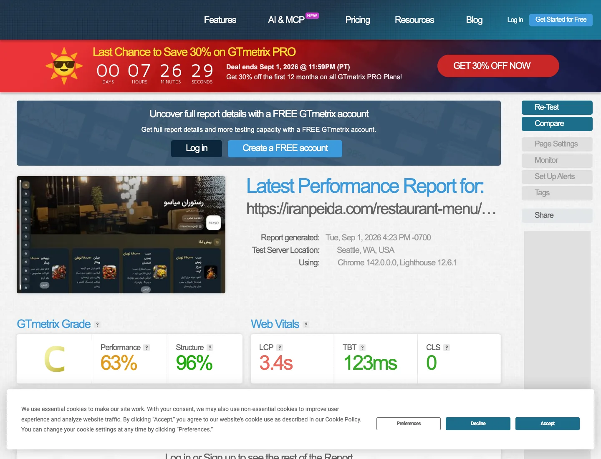The width and height of the screenshot is (601, 459).
Task: Click the 96% Structure score
Action: pos(194,363)
